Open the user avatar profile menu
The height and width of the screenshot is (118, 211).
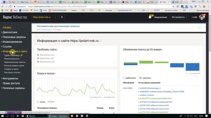(x=202, y=17)
